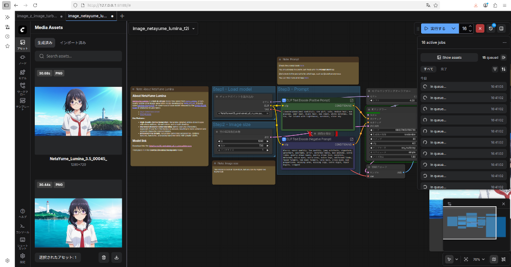Open the Templates sidebar panel
511x267 pixels.
22,103
